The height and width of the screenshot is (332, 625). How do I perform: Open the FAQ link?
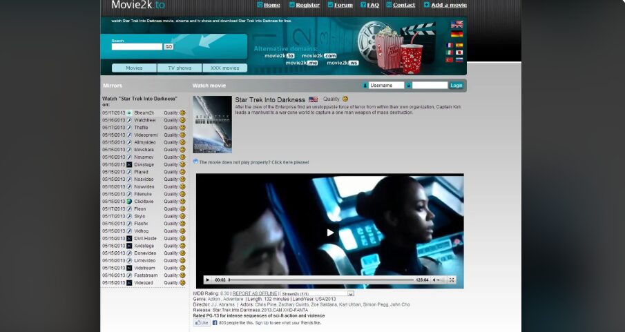[x=373, y=6]
